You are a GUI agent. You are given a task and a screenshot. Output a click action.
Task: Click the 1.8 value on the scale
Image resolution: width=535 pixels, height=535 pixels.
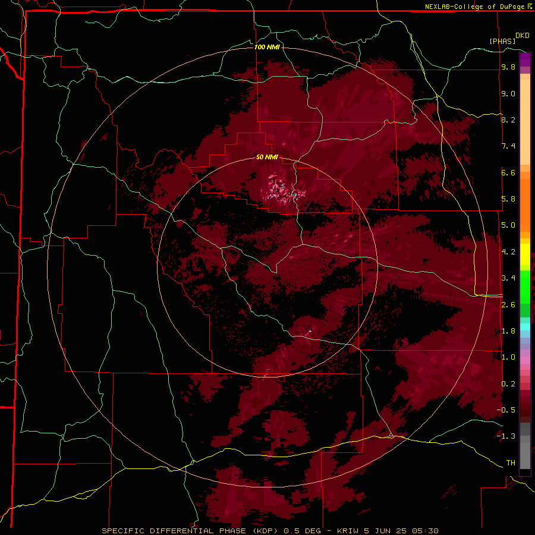[508, 331]
